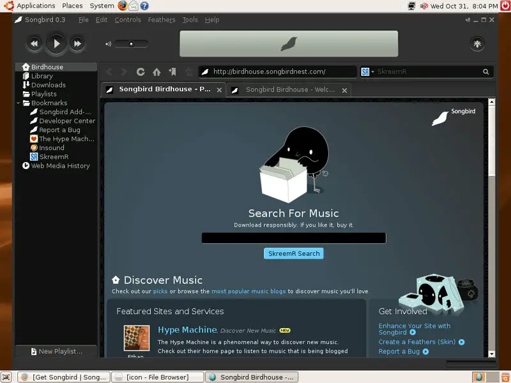Open the Tools menu
This screenshot has height=383, width=511.
coord(190,20)
